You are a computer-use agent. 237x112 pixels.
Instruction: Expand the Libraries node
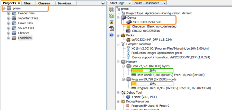8,33
